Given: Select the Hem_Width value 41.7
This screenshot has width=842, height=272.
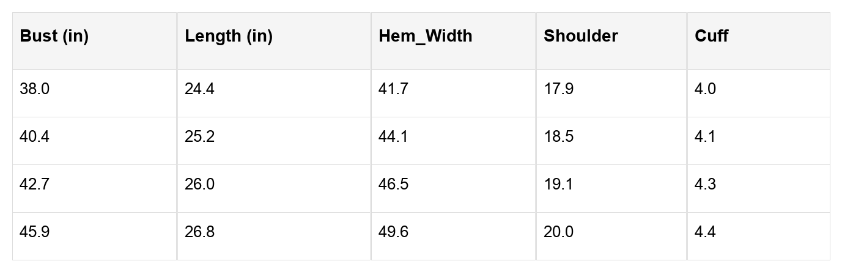Looking at the screenshot, I should [x=394, y=89].
